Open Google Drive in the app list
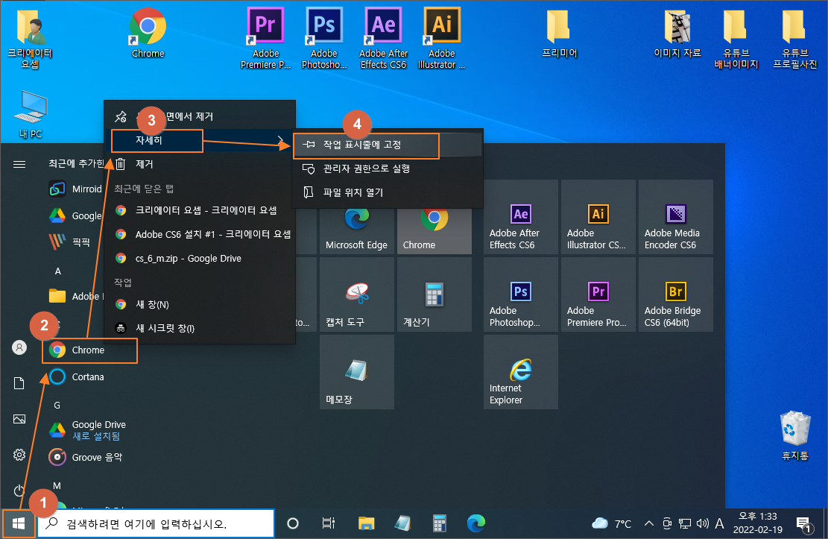The width and height of the screenshot is (828, 539). pos(87,430)
